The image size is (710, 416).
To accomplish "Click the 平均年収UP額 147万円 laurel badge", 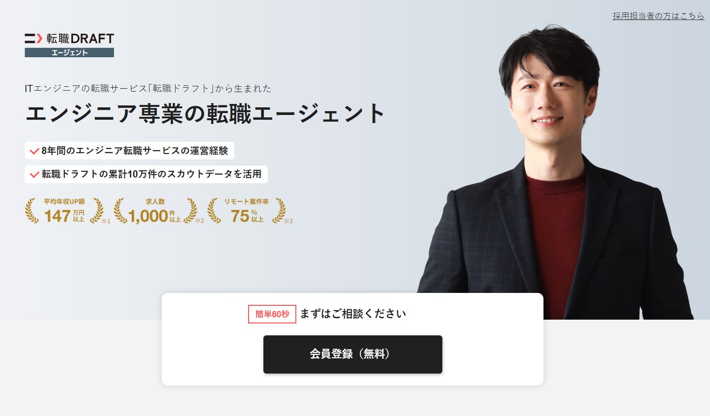I will [64, 211].
